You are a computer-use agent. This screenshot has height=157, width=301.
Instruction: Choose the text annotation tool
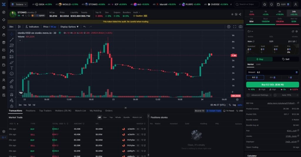coord(12,68)
